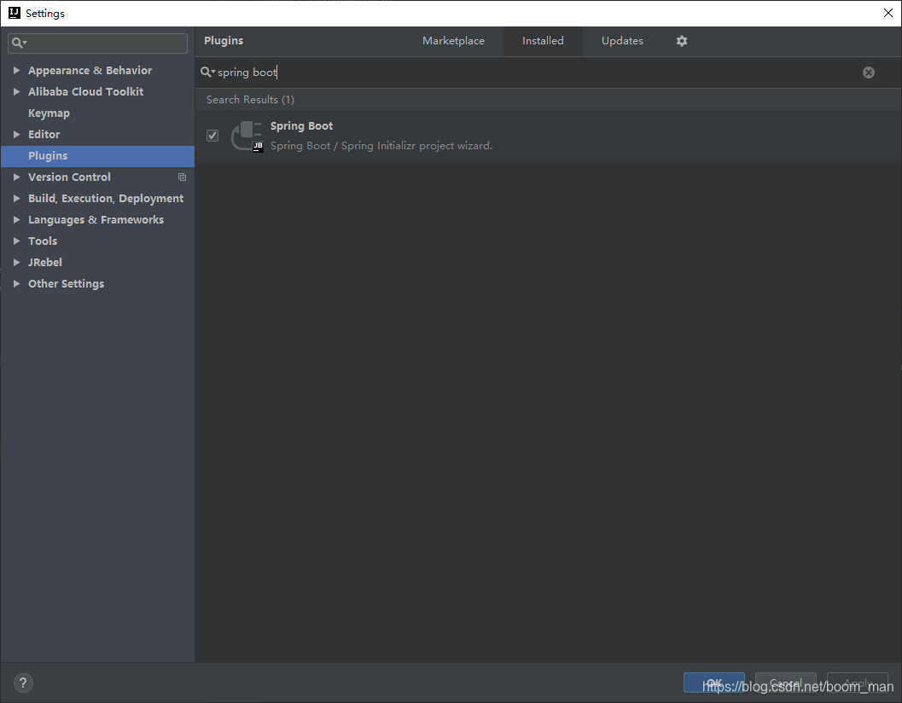Click the Version Control project-level copy icon

[x=182, y=177]
